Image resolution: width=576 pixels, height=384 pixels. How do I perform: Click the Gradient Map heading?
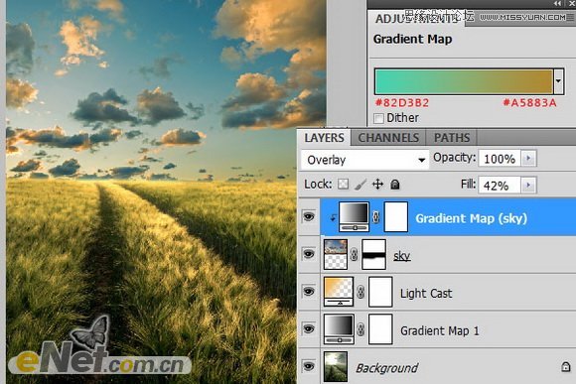coord(412,39)
